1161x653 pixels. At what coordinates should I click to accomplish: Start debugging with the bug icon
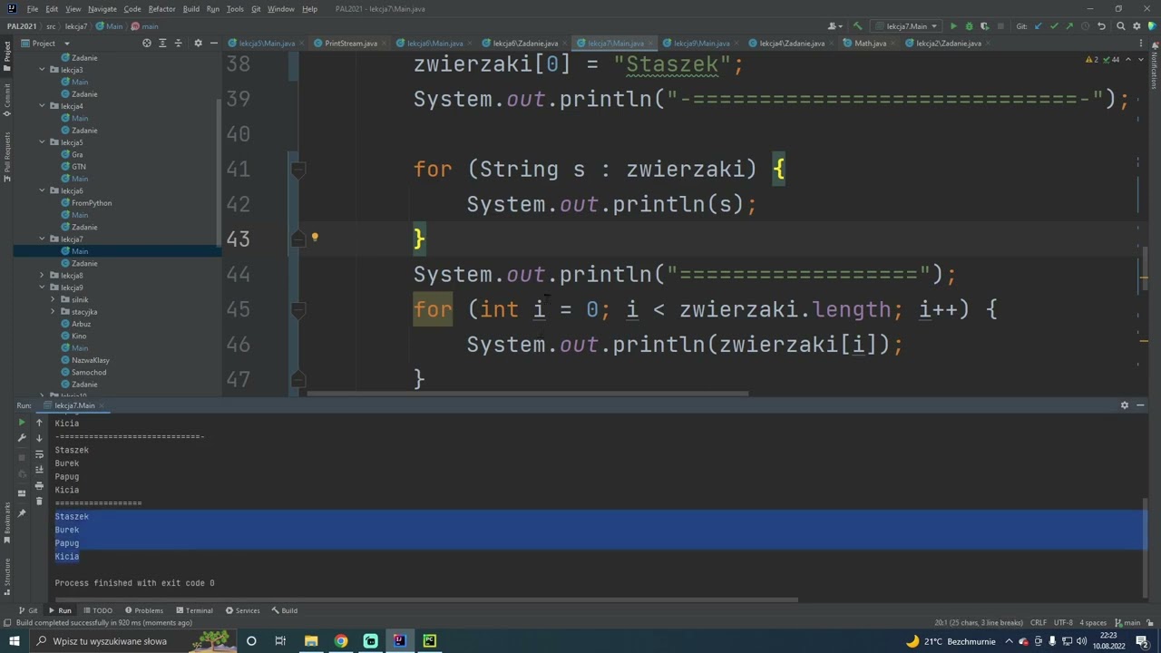969,26
